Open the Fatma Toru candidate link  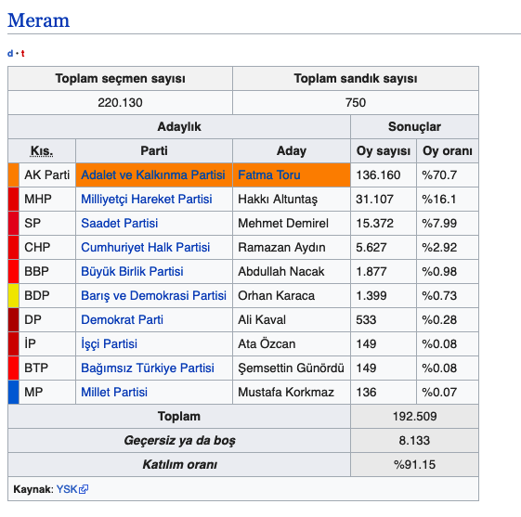269,175
